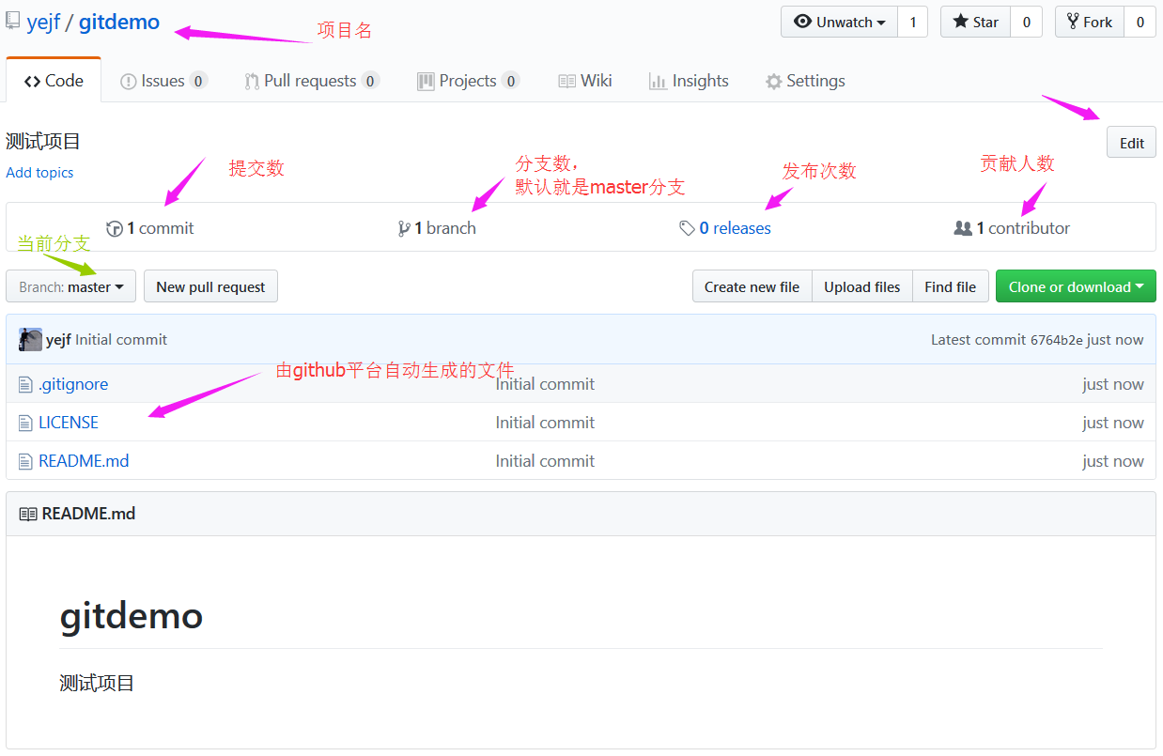Click the Initial commit message in the LICENSE row

(x=545, y=423)
